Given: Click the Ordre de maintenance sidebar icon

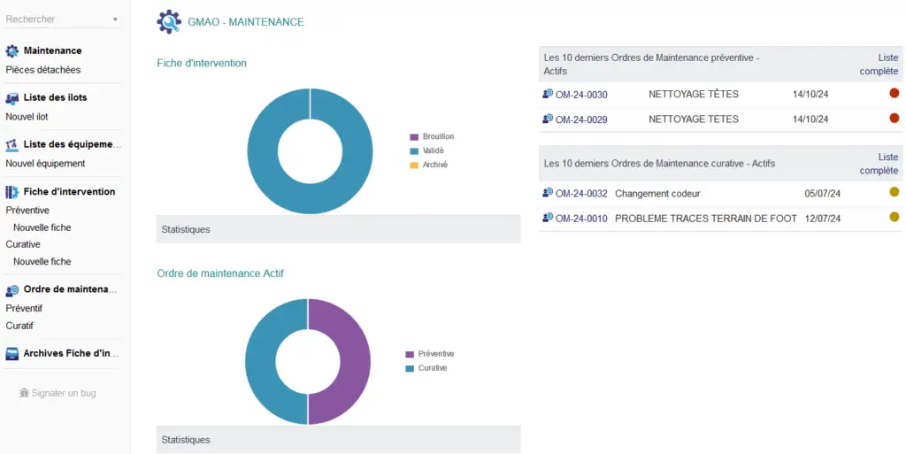Looking at the screenshot, I should coord(12,290).
